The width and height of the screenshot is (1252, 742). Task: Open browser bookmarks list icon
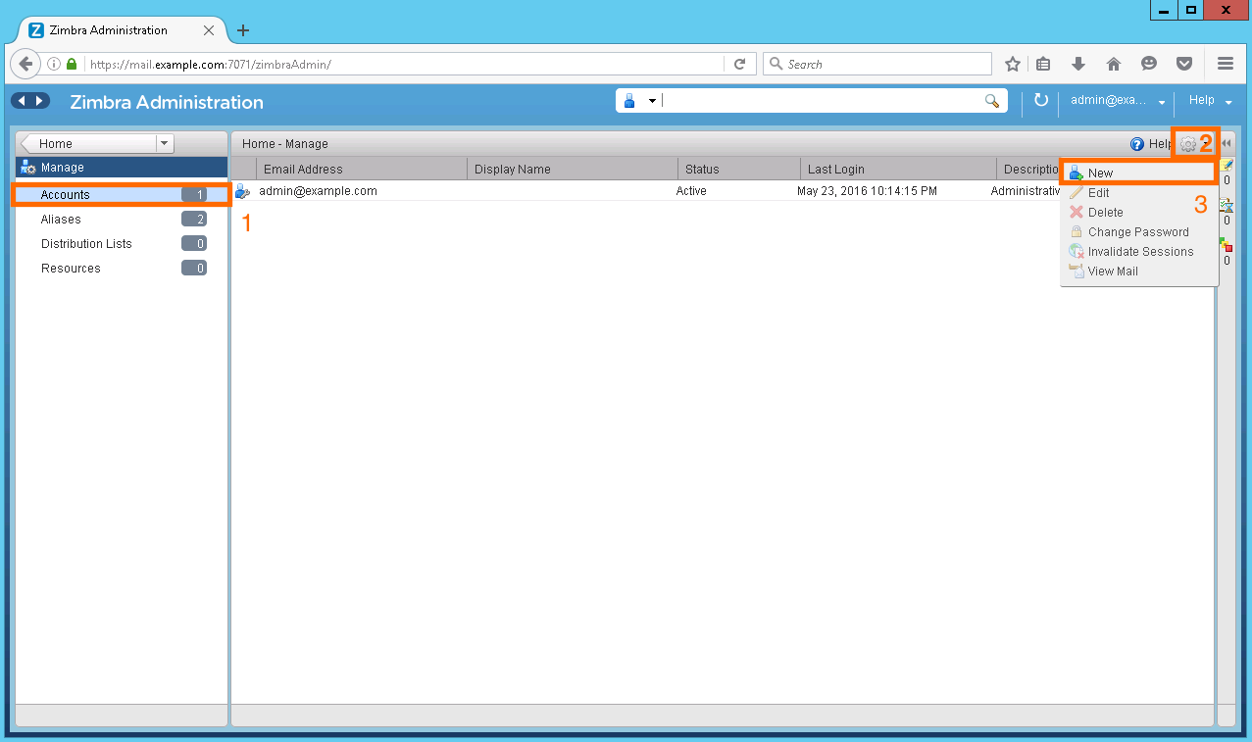coord(1043,64)
